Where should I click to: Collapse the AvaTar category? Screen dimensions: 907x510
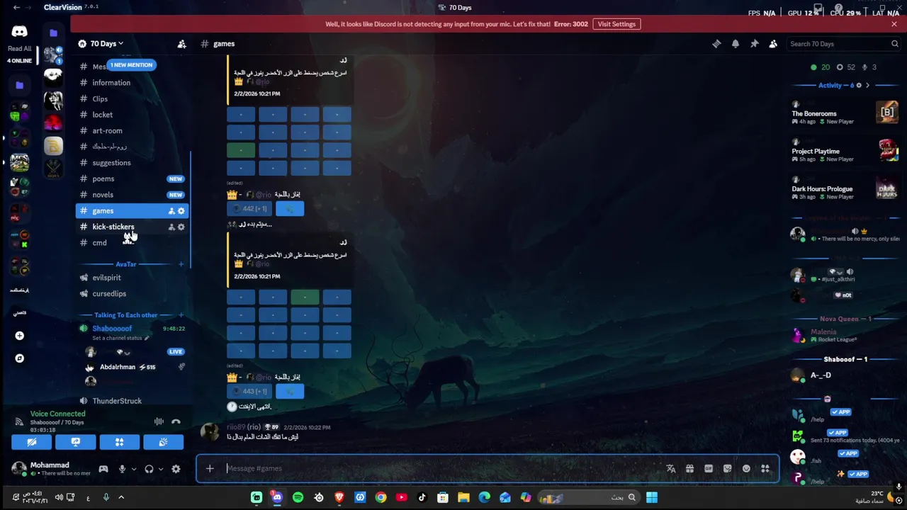point(125,264)
